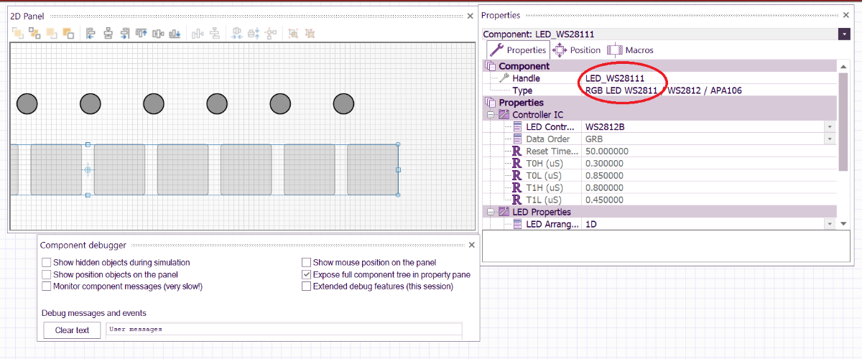Switch to the Macros tab
Screen dimensions: 862x359
[631, 50]
